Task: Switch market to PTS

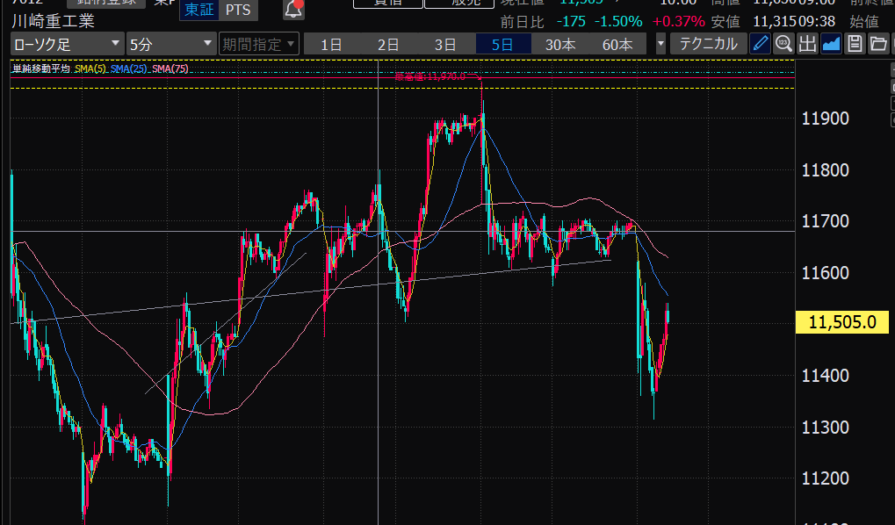Action: click(x=236, y=10)
